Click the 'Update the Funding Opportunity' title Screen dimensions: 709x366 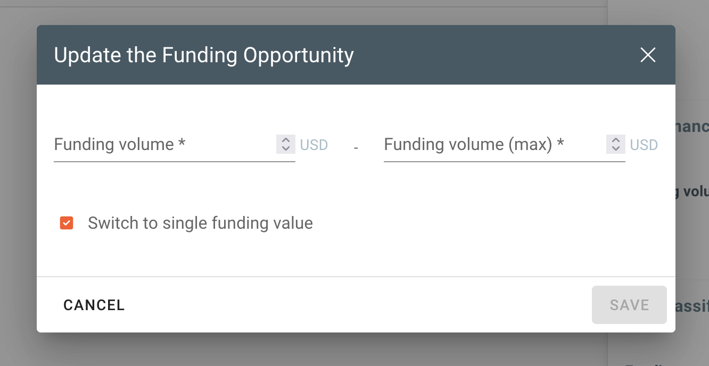click(x=204, y=55)
